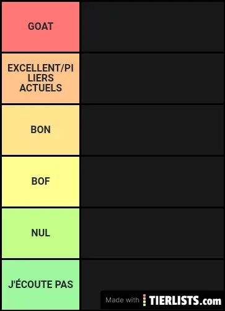Click the empty row beside J'ÉCOUTE PAS

(x=152, y=276)
